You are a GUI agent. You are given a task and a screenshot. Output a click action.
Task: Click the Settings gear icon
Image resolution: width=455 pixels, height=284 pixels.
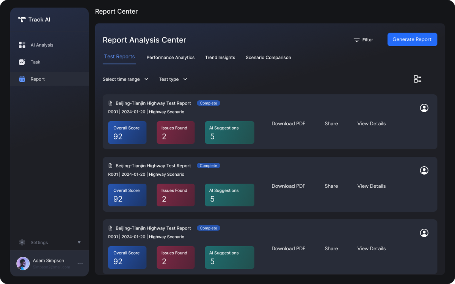(x=22, y=242)
